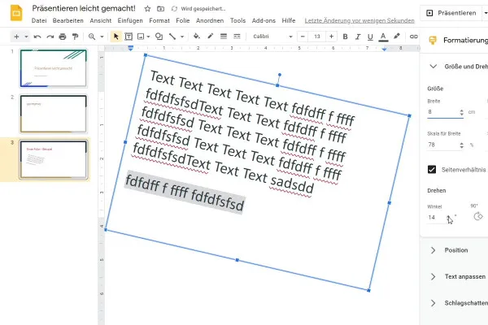This screenshot has height=325, width=488.
Task: Select slide 1 thumbnail
Action: [x=53, y=68]
